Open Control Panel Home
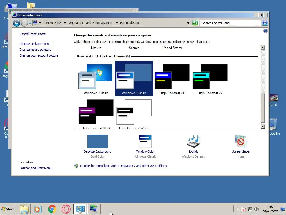This screenshot has width=286, height=215. click(x=32, y=34)
